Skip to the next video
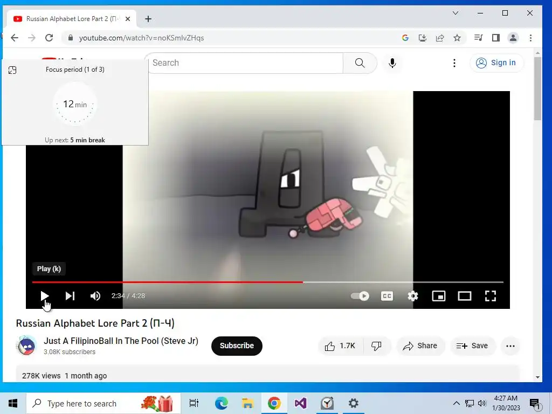This screenshot has width=552, height=414. pos(70,296)
